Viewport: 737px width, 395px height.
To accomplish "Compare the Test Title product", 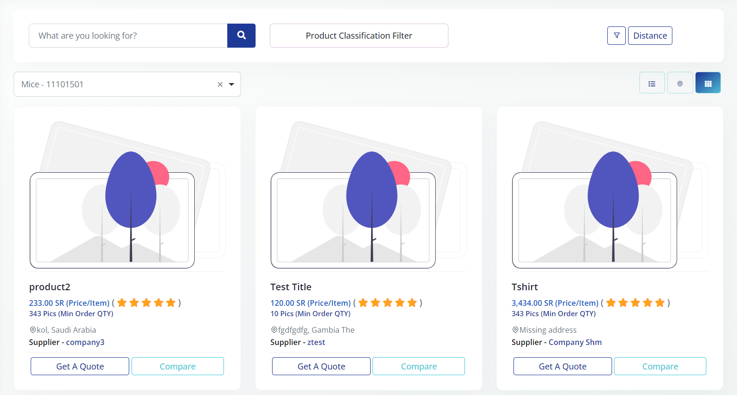I will [x=419, y=366].
